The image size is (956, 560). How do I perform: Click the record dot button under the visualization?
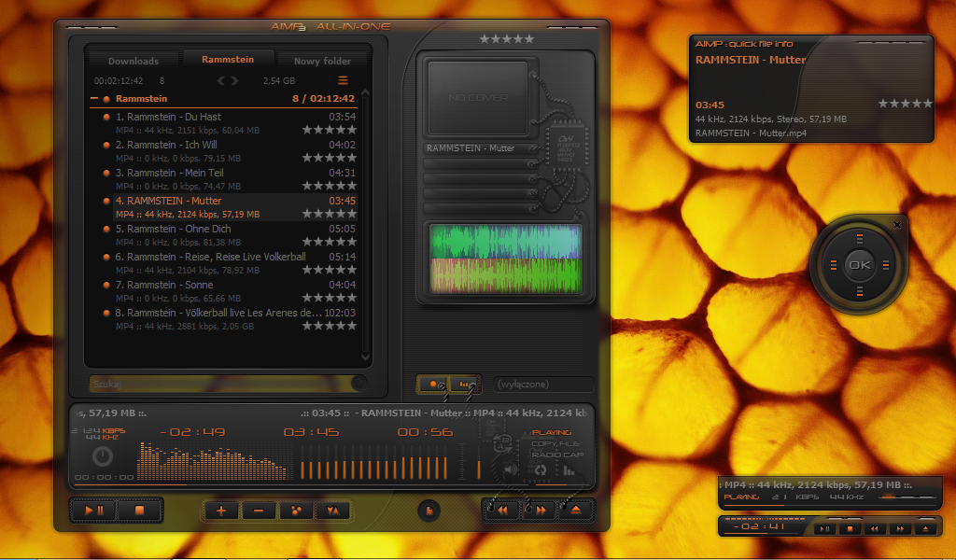(x=433, y=385)
